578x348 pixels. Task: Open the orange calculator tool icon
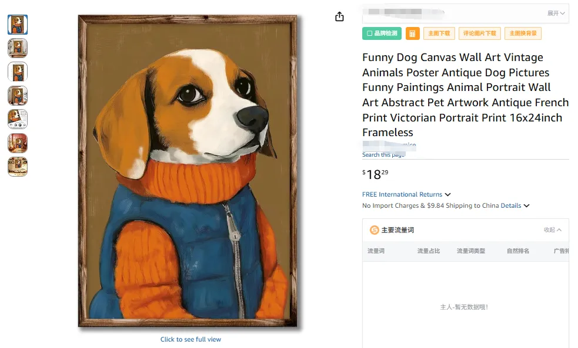tap(412, 33)
